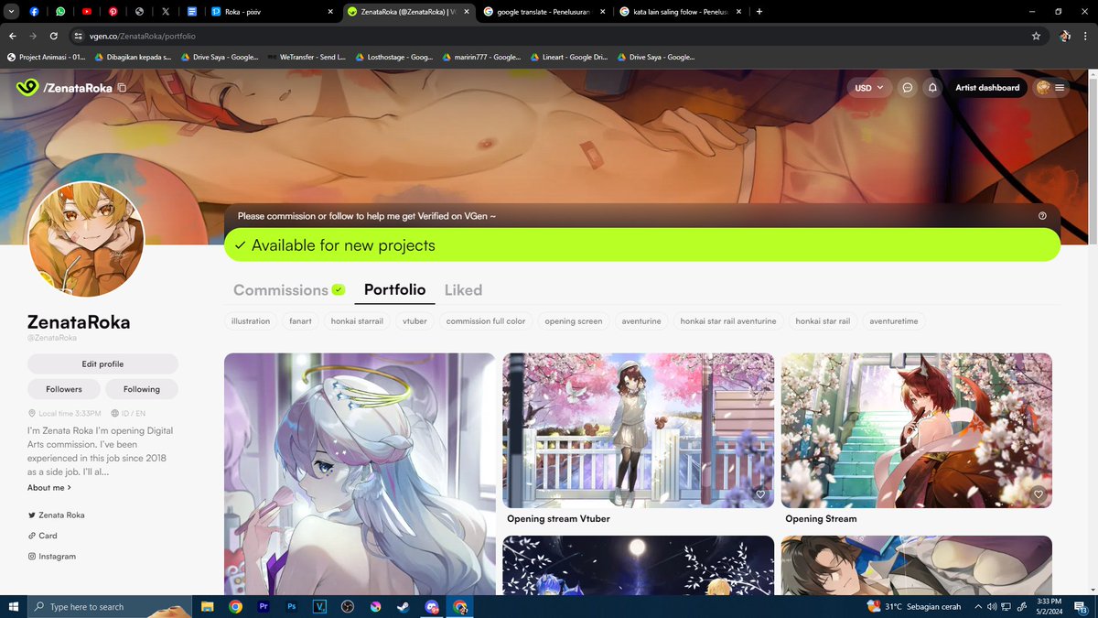Filter by commission full color tag
This screenshot has height=618, width=1098.
tap(486, 321)
